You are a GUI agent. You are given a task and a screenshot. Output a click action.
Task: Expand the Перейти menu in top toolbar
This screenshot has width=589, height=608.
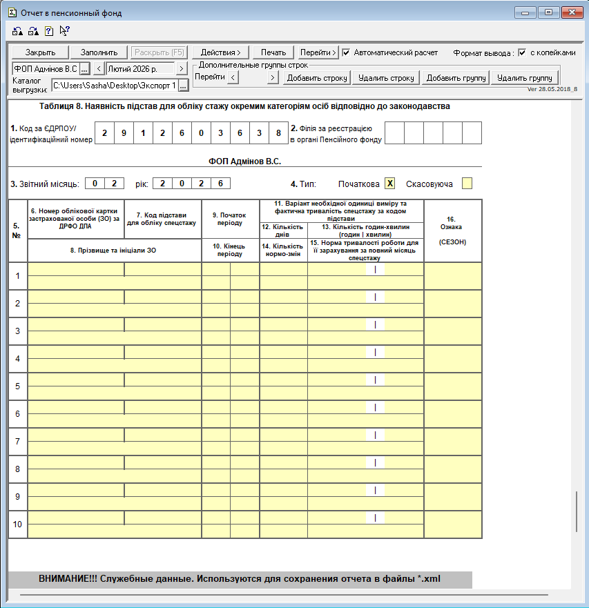318,52
